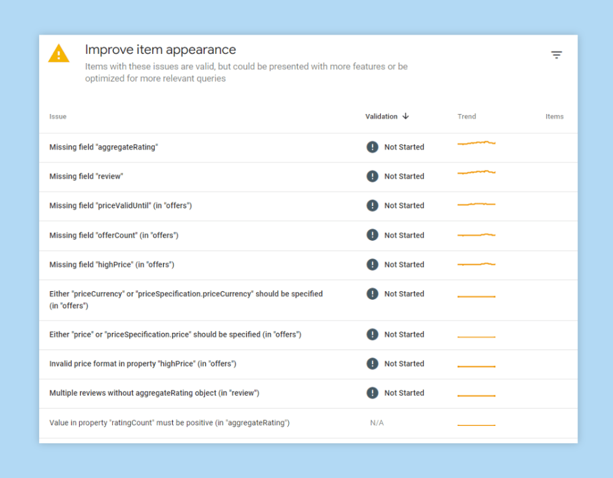Select 'Not Started' next to the 'price' specification issue
The image size is (613, 478).
(404, 335)
